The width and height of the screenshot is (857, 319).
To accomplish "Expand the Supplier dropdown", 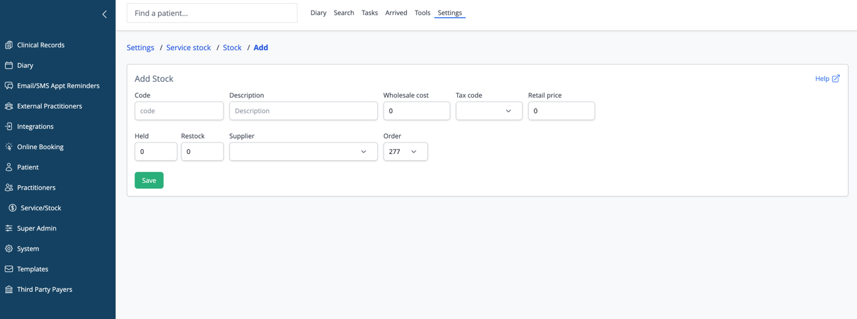I will (304, 152).
